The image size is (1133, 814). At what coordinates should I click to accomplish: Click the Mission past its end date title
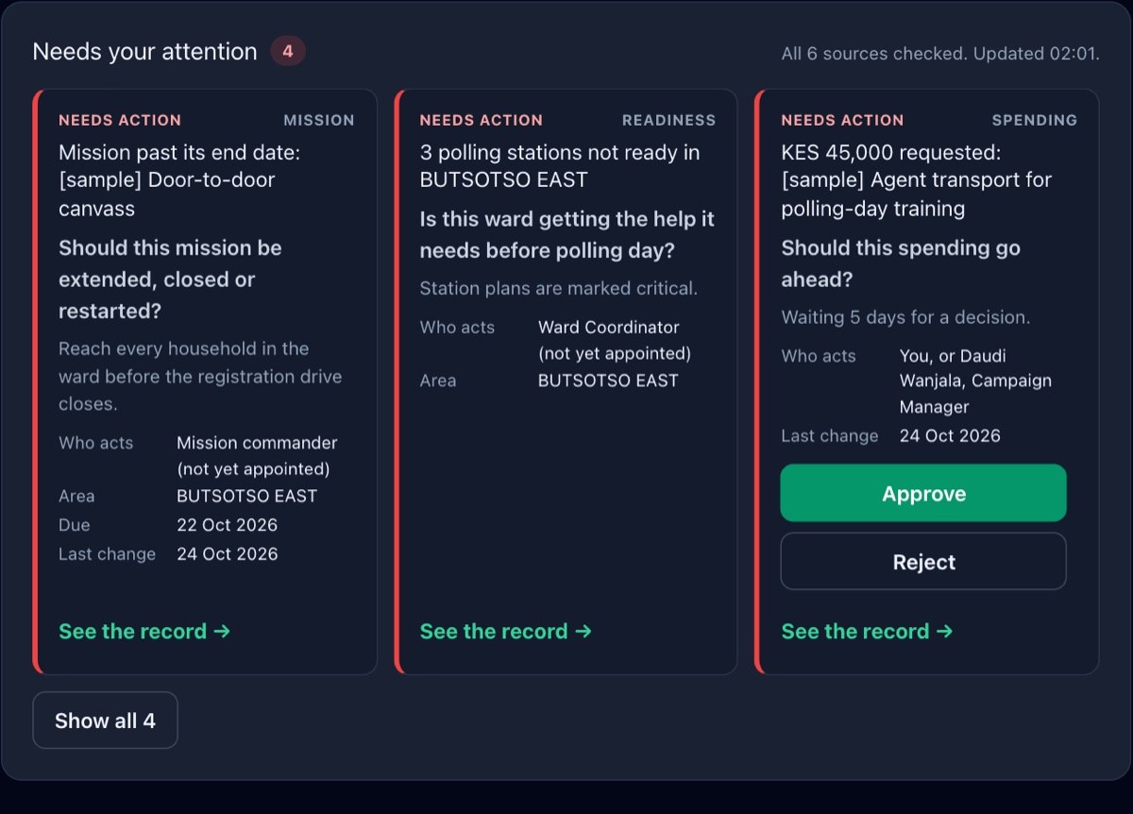[x=179, y=179]
